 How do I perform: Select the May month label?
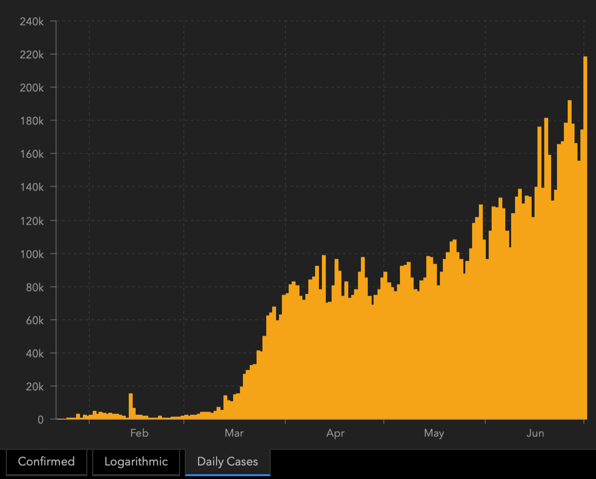(434, 433)
